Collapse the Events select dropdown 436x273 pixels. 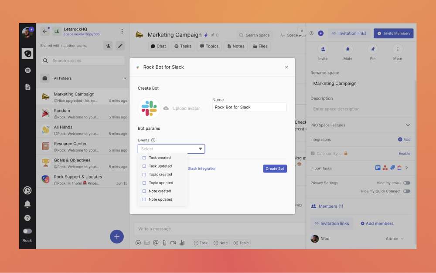[201, 149]
